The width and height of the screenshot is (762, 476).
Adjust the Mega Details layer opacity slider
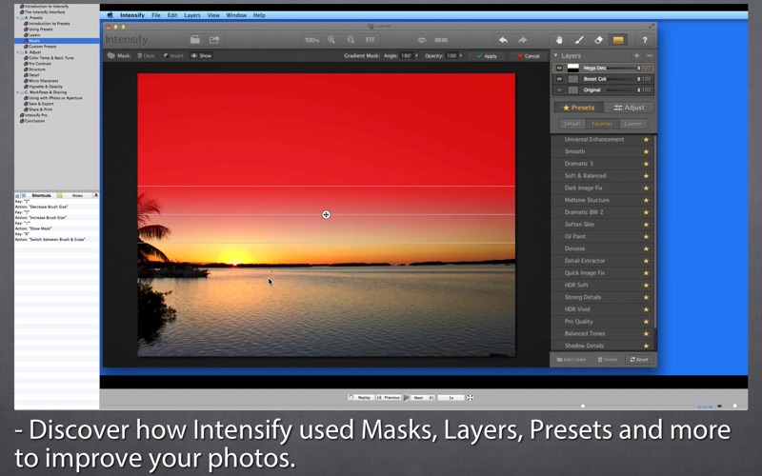coord(624,68)
